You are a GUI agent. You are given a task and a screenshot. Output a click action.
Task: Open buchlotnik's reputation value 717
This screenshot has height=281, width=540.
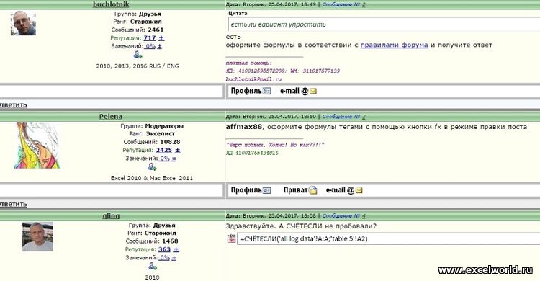[150, 38]
